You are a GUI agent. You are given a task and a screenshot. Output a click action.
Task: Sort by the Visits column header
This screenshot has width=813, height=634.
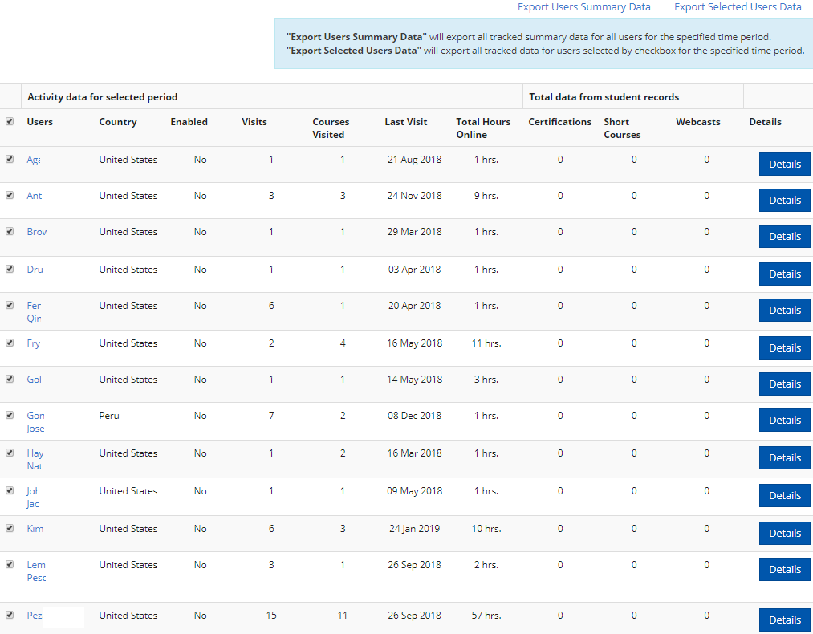[x=254, y=122]
